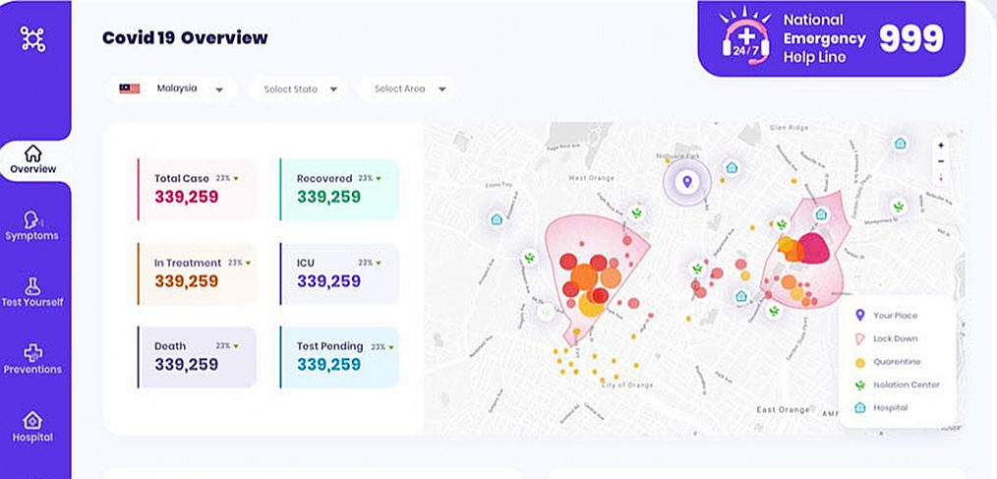The height and width of the screenshot is (479, 997).
Task: Click hospital marker below Essex Fwy label
Action: pos(497,219)
